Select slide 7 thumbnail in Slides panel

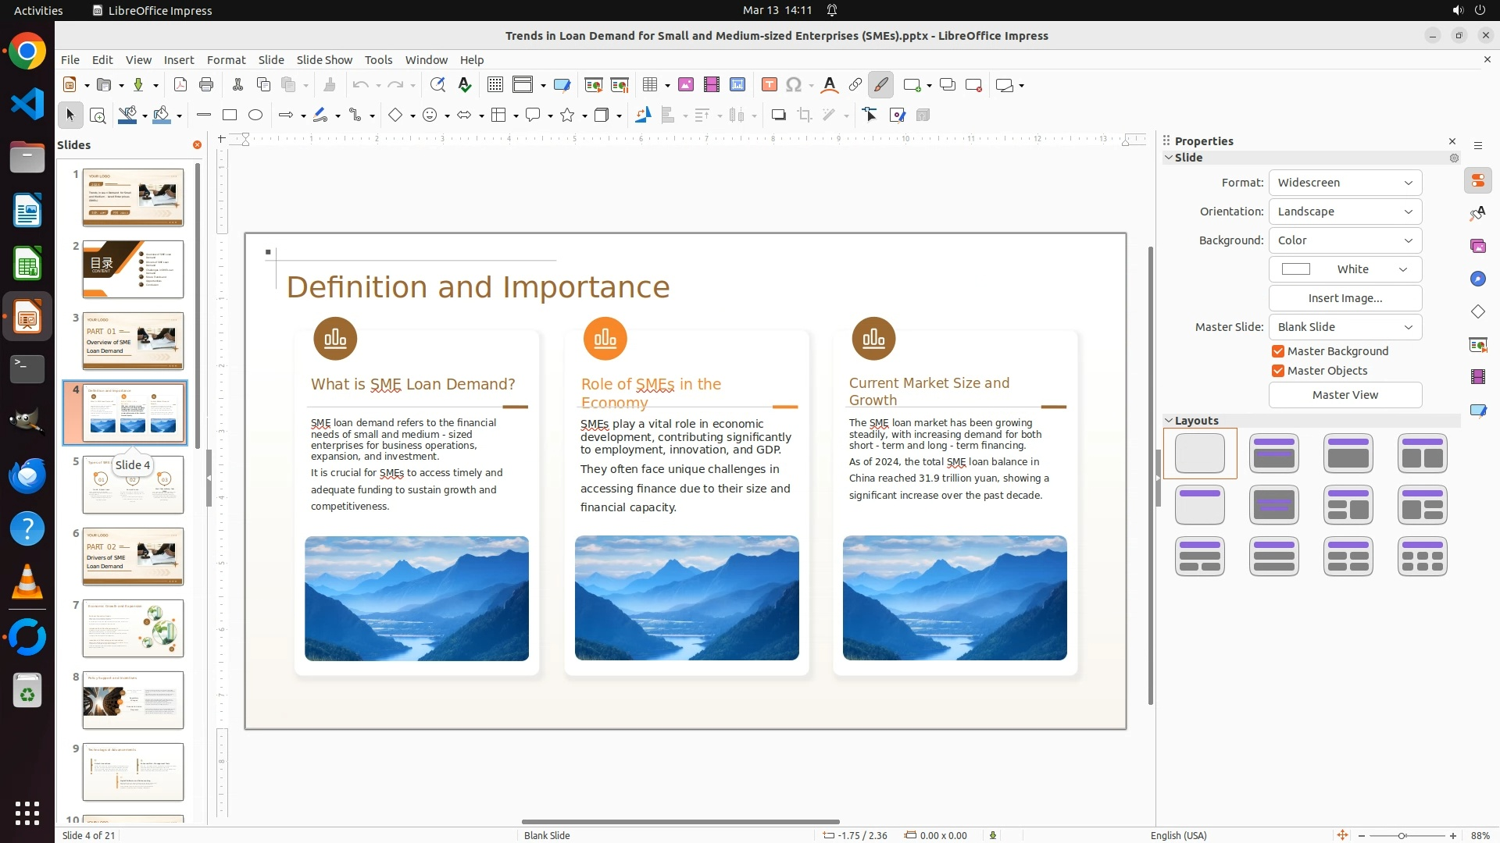pyautogui.click(x=133, y=628)
